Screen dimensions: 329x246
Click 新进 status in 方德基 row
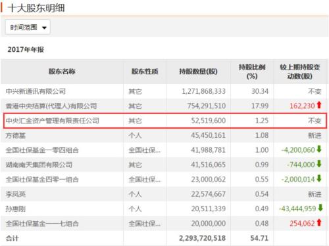[x=315, y=136]
